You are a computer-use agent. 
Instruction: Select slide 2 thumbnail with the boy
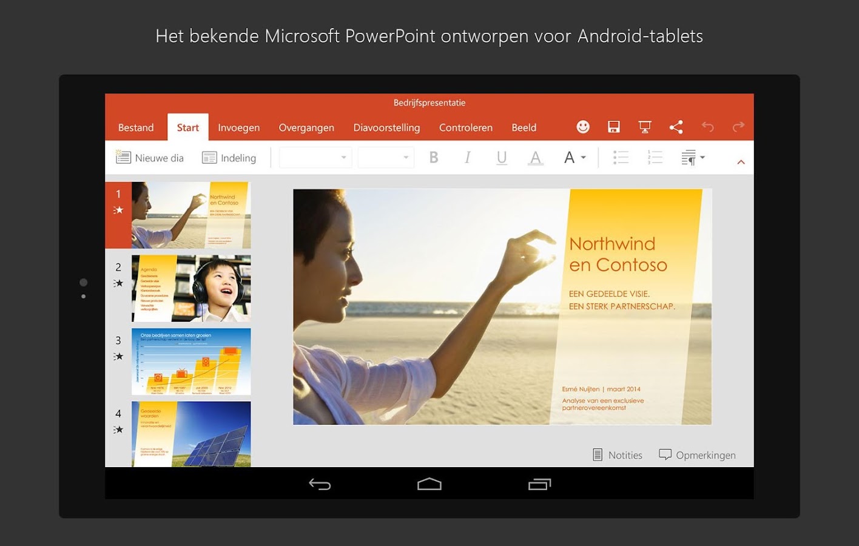tap(191, 288)
